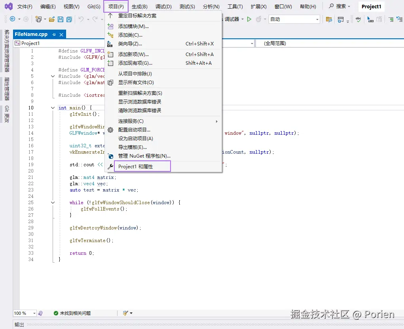Click the code cleanup broom icon
Image resolution: width=404 pixels, height=329 pixels.
[x=125, y=313]
